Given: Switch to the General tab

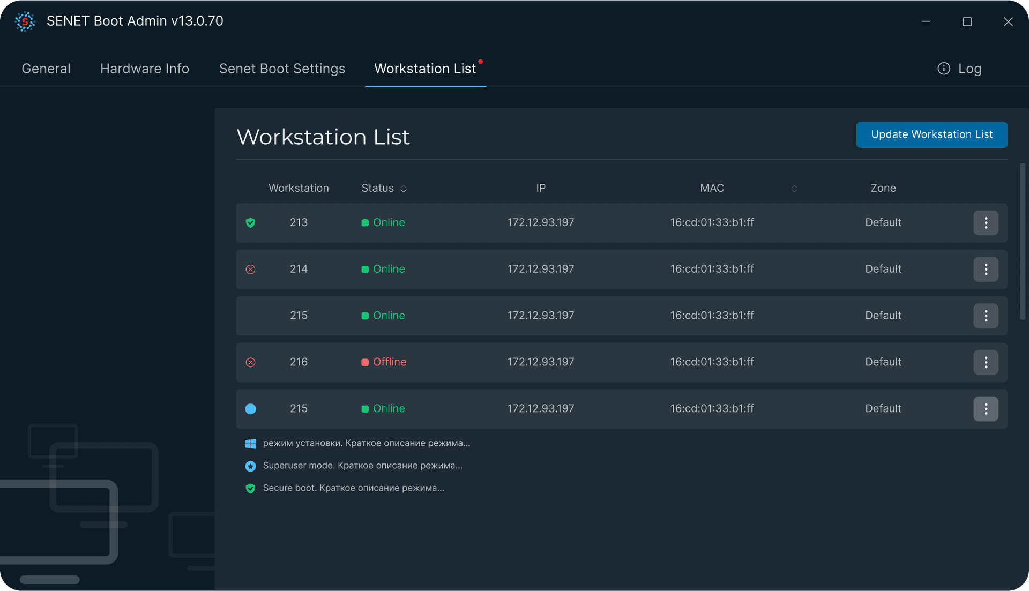Looking at the screenshot, I should pos(46,69).
